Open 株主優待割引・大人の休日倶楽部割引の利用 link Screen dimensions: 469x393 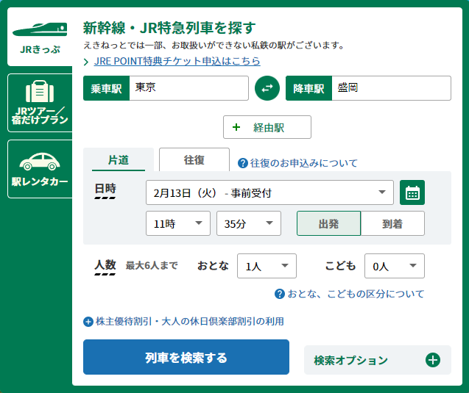190,322
